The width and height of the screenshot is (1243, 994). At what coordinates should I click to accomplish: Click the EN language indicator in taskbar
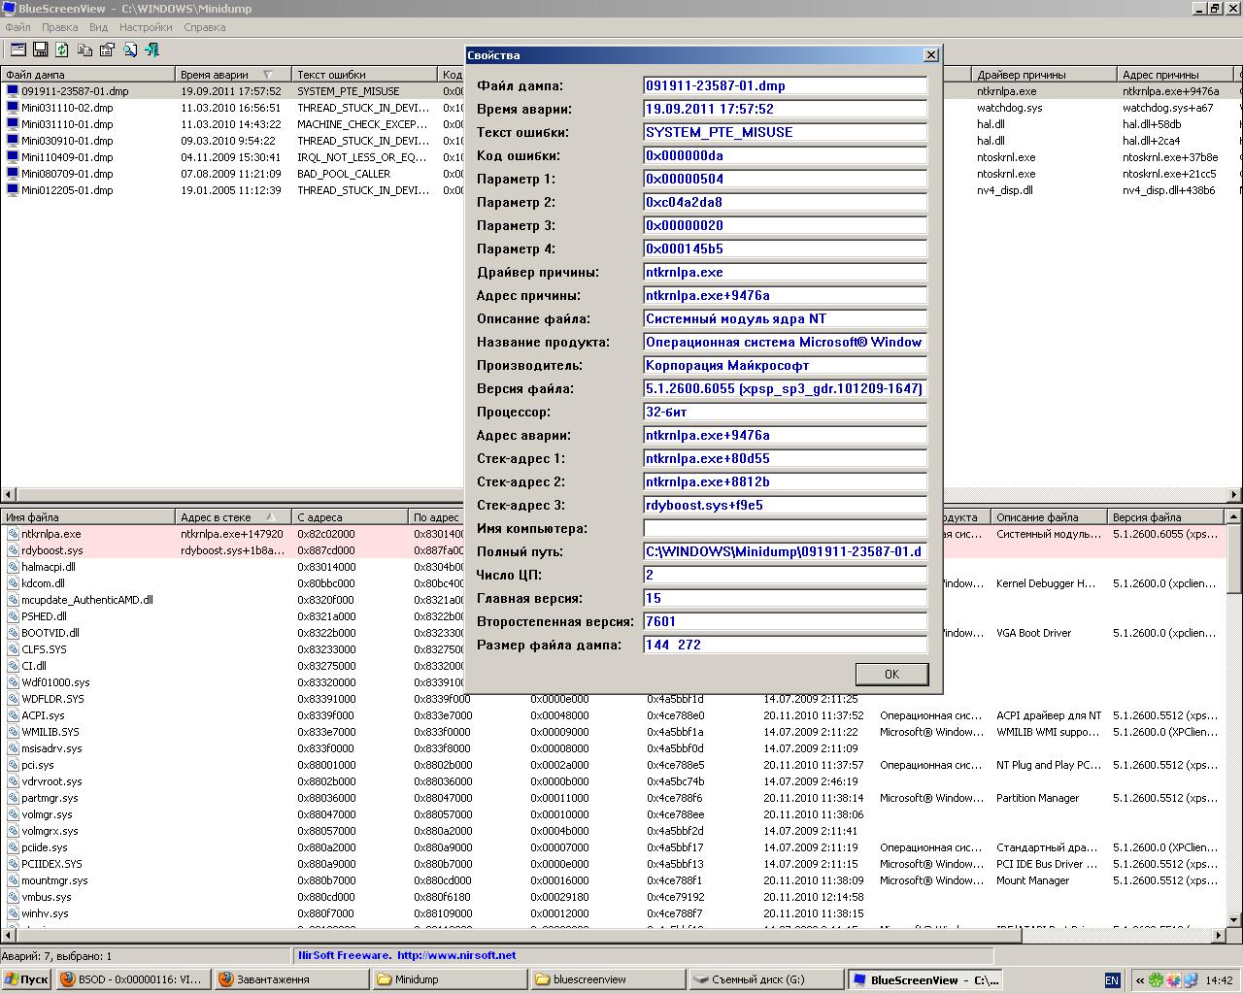(1112, 980)
